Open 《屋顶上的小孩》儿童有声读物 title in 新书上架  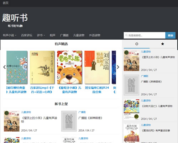(39, 120)
